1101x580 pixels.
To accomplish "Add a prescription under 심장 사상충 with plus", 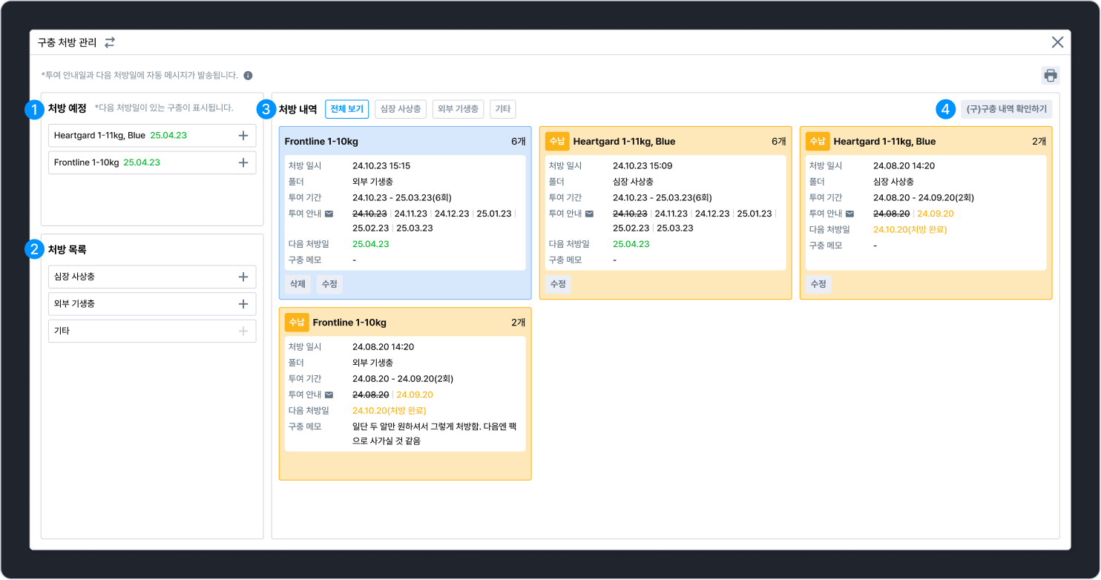I will pyautogui.click(x=243, y=277).
